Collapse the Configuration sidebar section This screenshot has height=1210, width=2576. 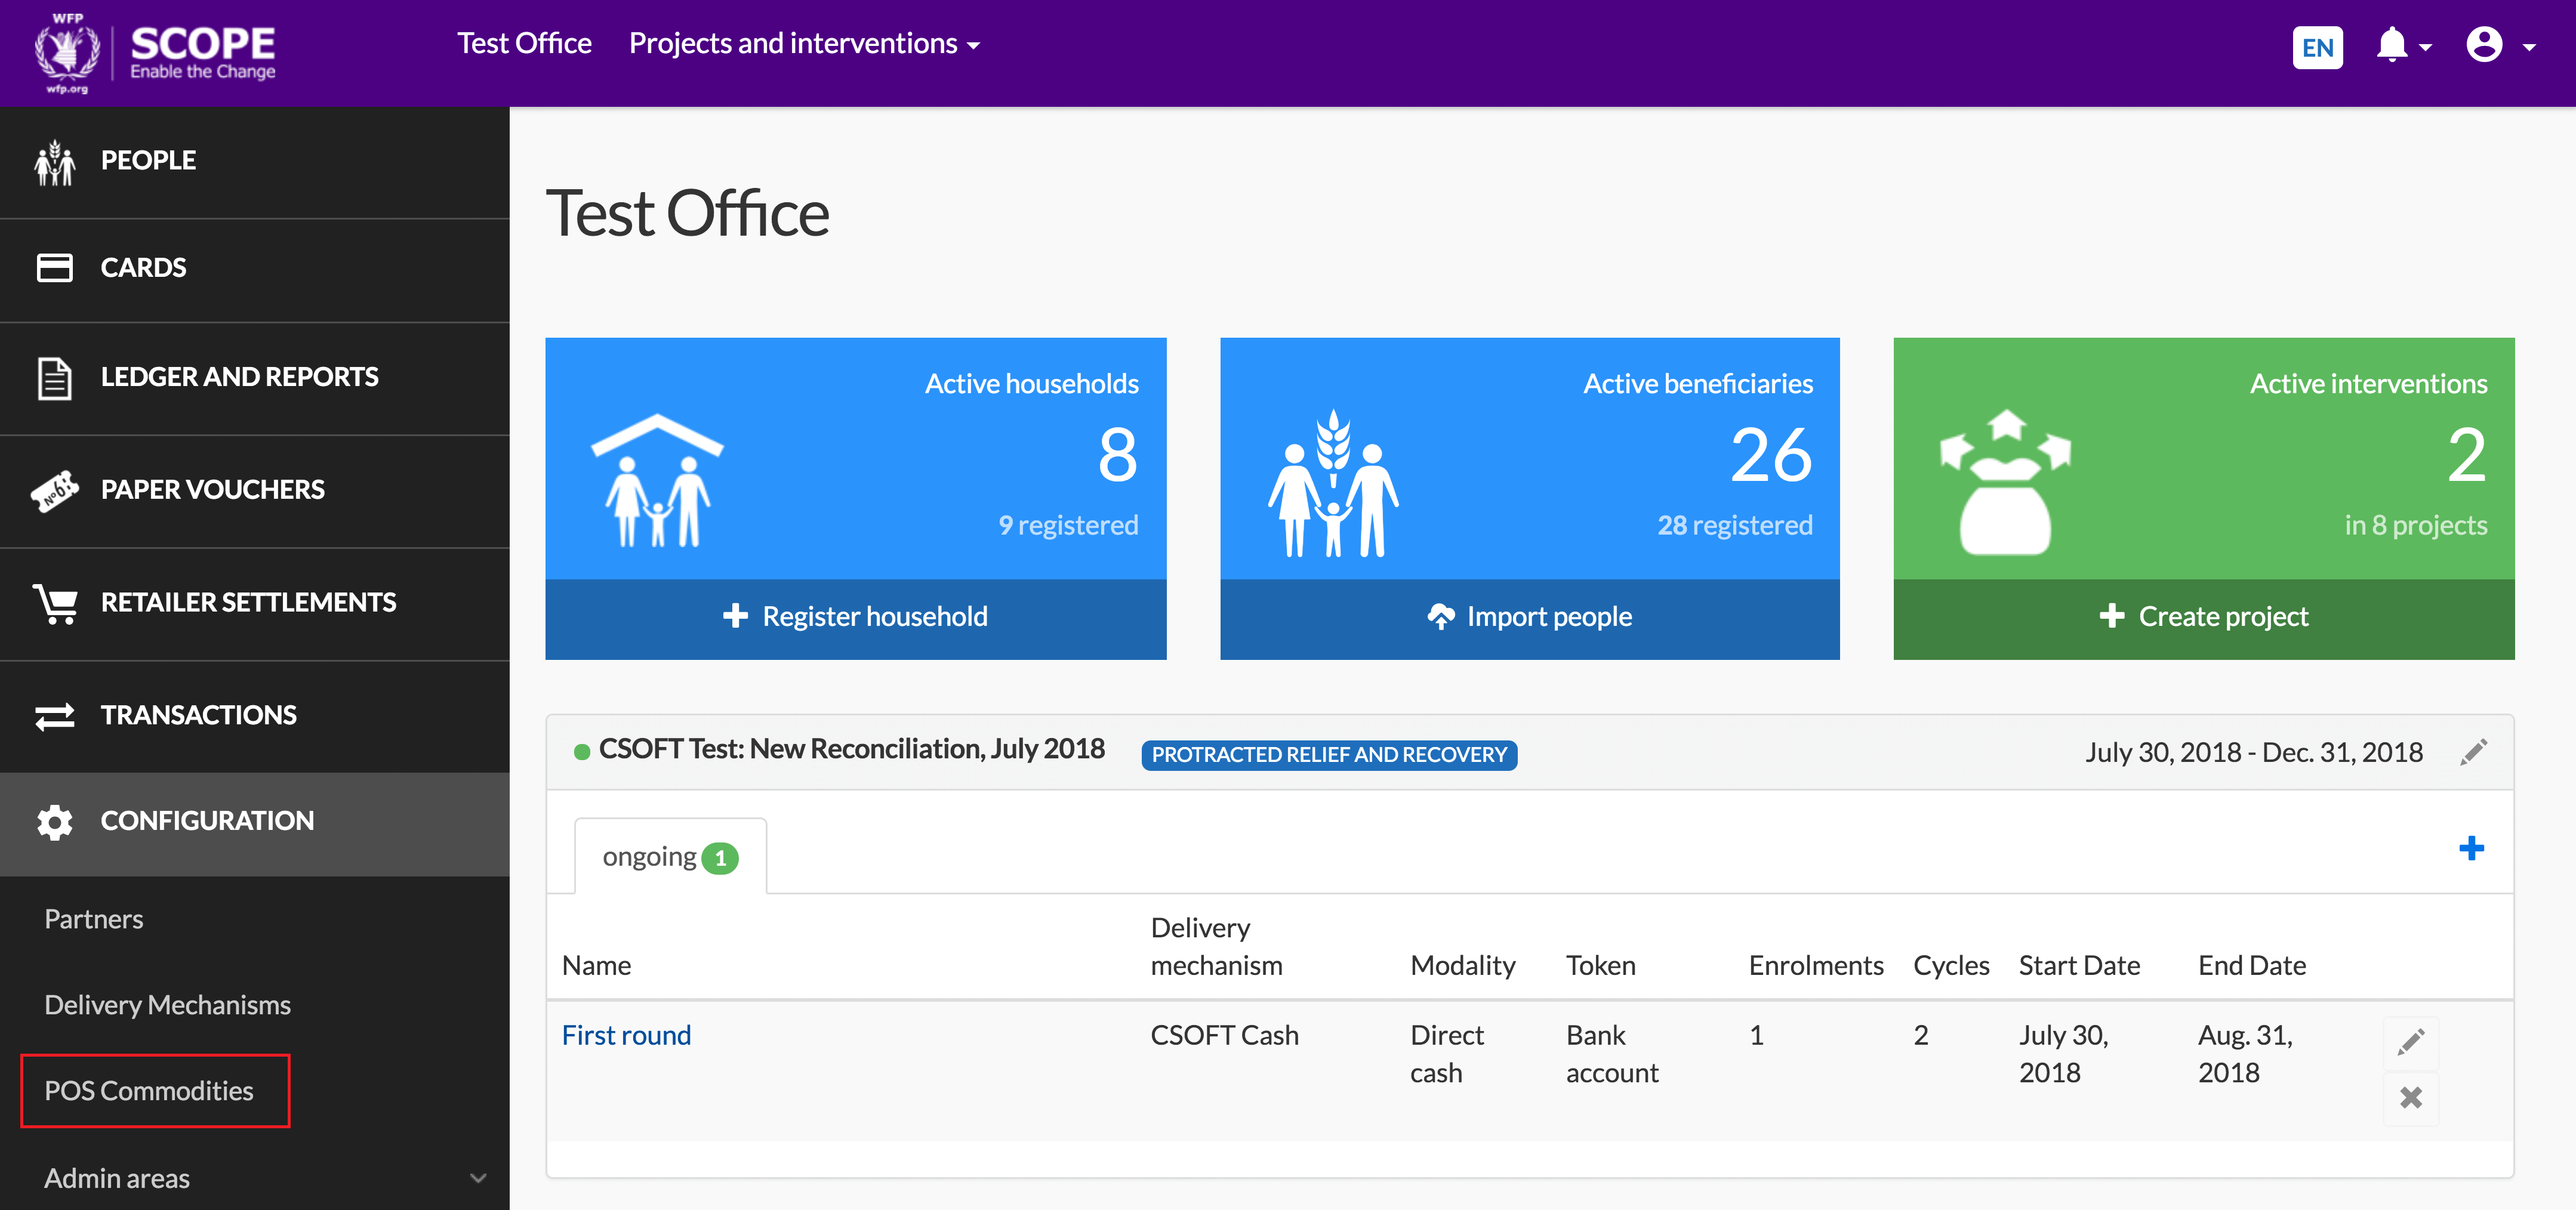[x=207, y=821]
